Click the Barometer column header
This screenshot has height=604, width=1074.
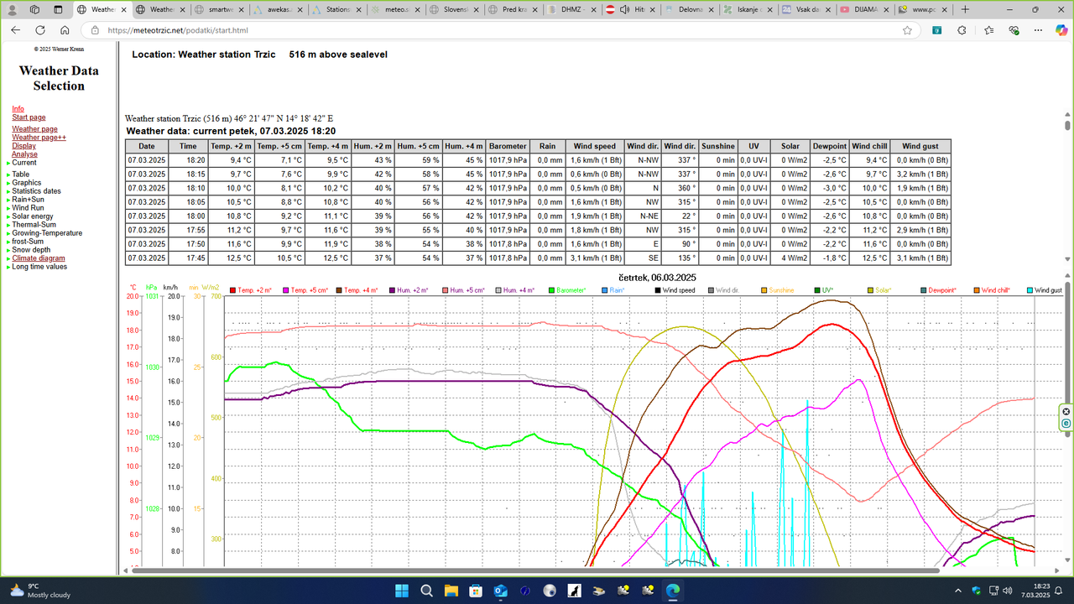pos(508,146)
